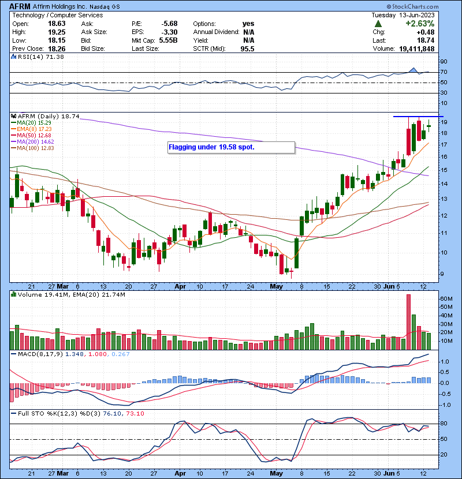Click the 'Flagging under 19.58 spot.' annotation box
This screenshot has height=479, width=462.
click(230, 147)
